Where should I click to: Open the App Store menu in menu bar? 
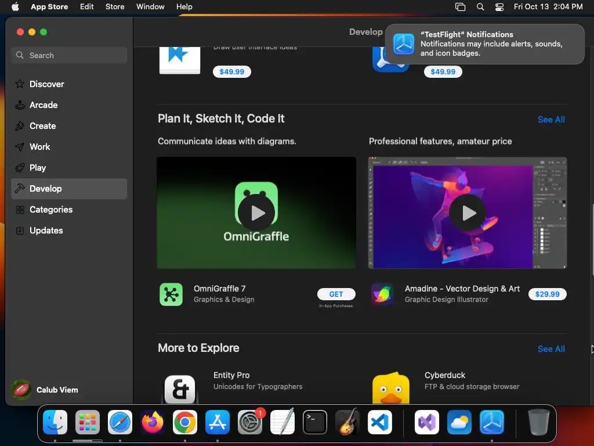[x=49, y=6]
